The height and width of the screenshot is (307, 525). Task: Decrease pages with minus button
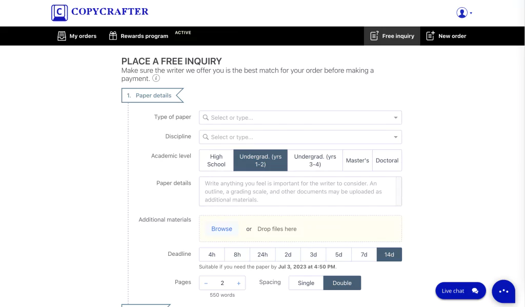pos(206,283)
